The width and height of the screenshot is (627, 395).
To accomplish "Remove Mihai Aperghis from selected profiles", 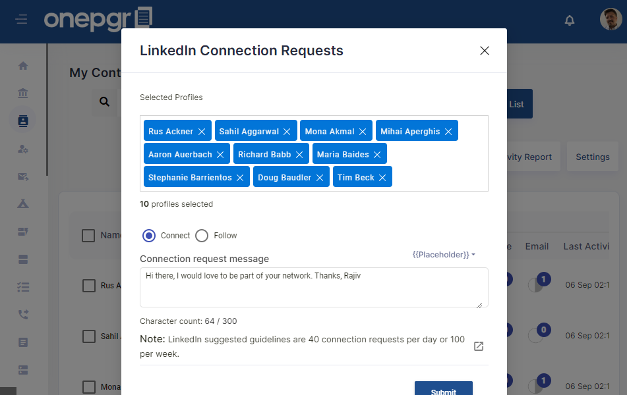I will click(x=448, y=132).
